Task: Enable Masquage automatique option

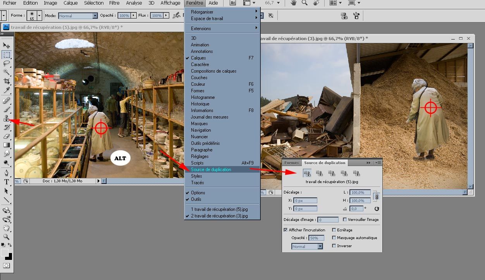Action: [x=334, y=238]
